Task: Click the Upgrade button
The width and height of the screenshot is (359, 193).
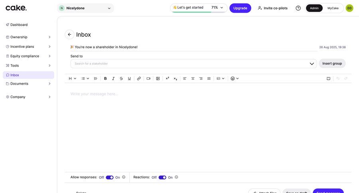Action: click(240, 8)
